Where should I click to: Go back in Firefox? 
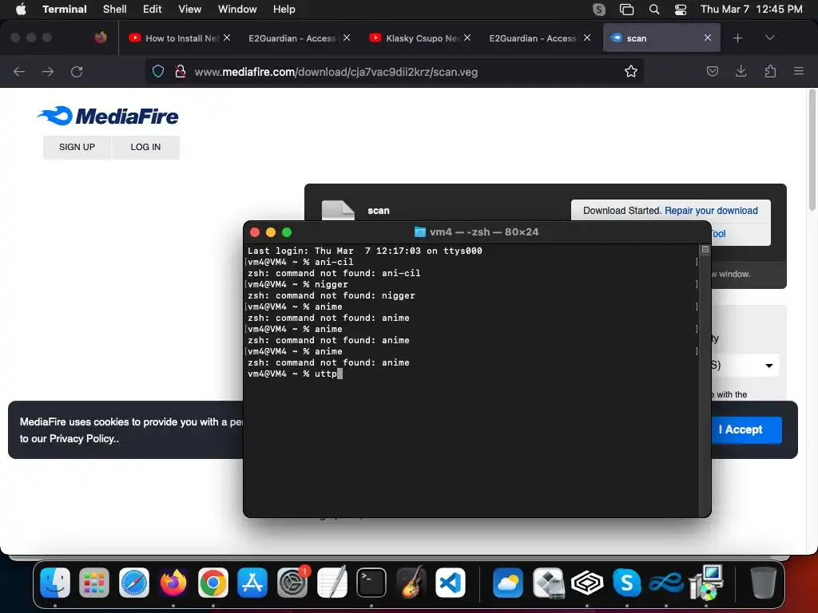[19, 71]
